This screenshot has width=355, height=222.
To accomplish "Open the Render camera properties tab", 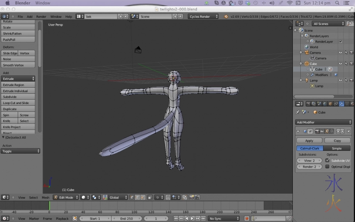I will pyautogui.click(x=308, y=104).
